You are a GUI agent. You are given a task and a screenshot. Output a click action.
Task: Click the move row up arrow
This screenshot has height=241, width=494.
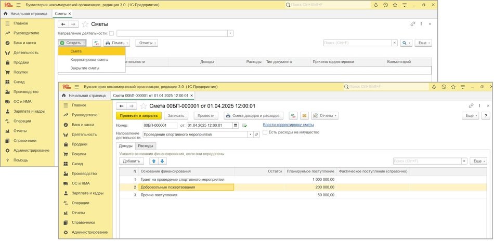coord(154,161)
